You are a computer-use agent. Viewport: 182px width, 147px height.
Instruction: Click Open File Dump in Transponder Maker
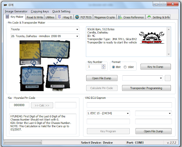click(102, 78)
